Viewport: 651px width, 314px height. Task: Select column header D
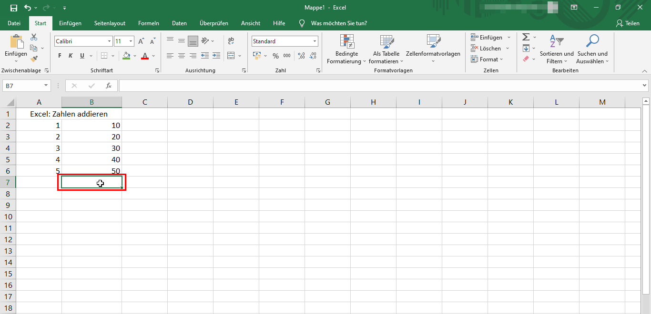[190, 102]
